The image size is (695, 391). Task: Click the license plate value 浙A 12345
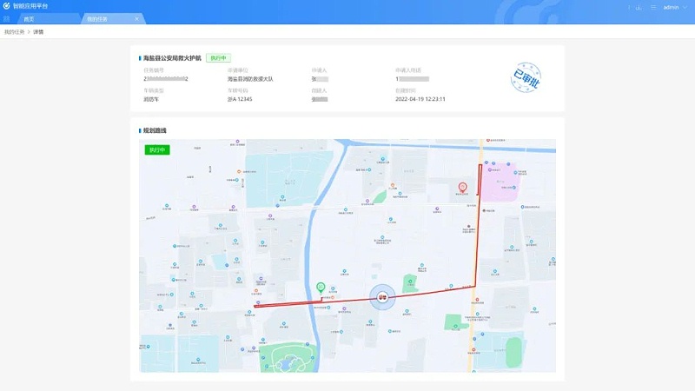tap(239, 99)
